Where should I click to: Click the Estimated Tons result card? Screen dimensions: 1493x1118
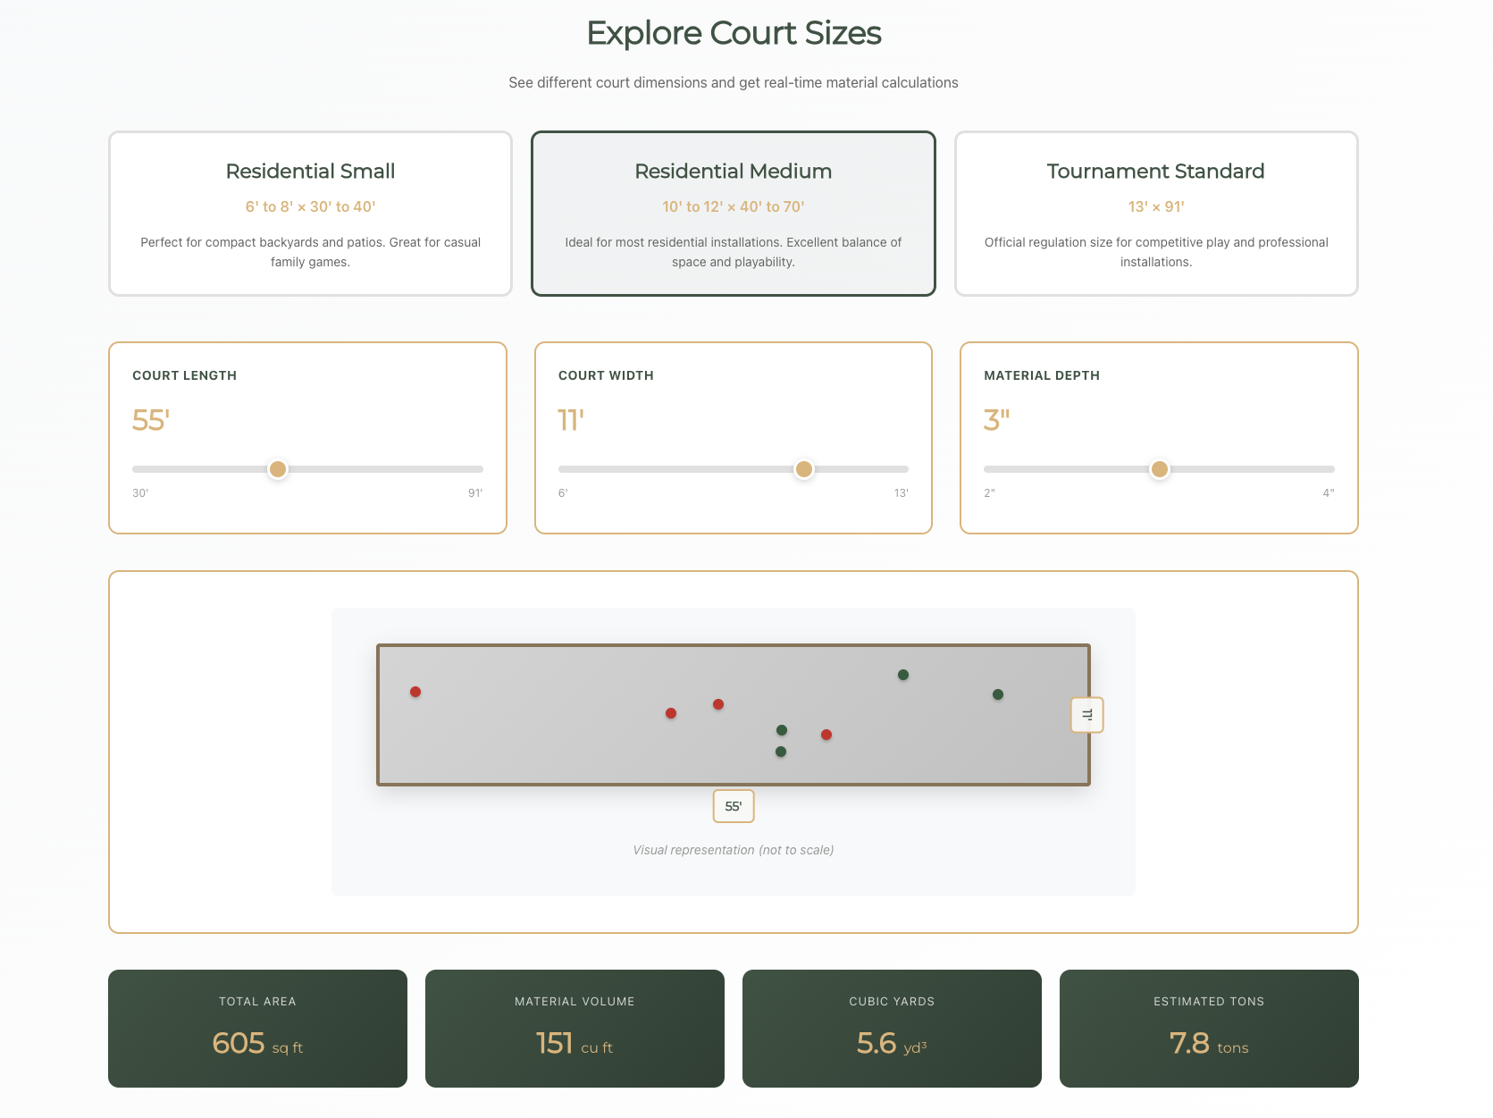pos(1209,1028)
